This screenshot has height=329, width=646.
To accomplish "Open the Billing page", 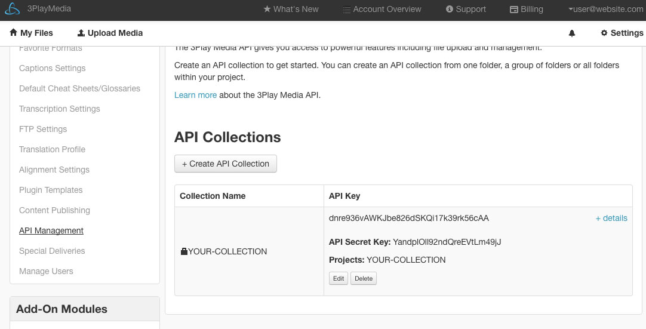I will click(527, 9).
